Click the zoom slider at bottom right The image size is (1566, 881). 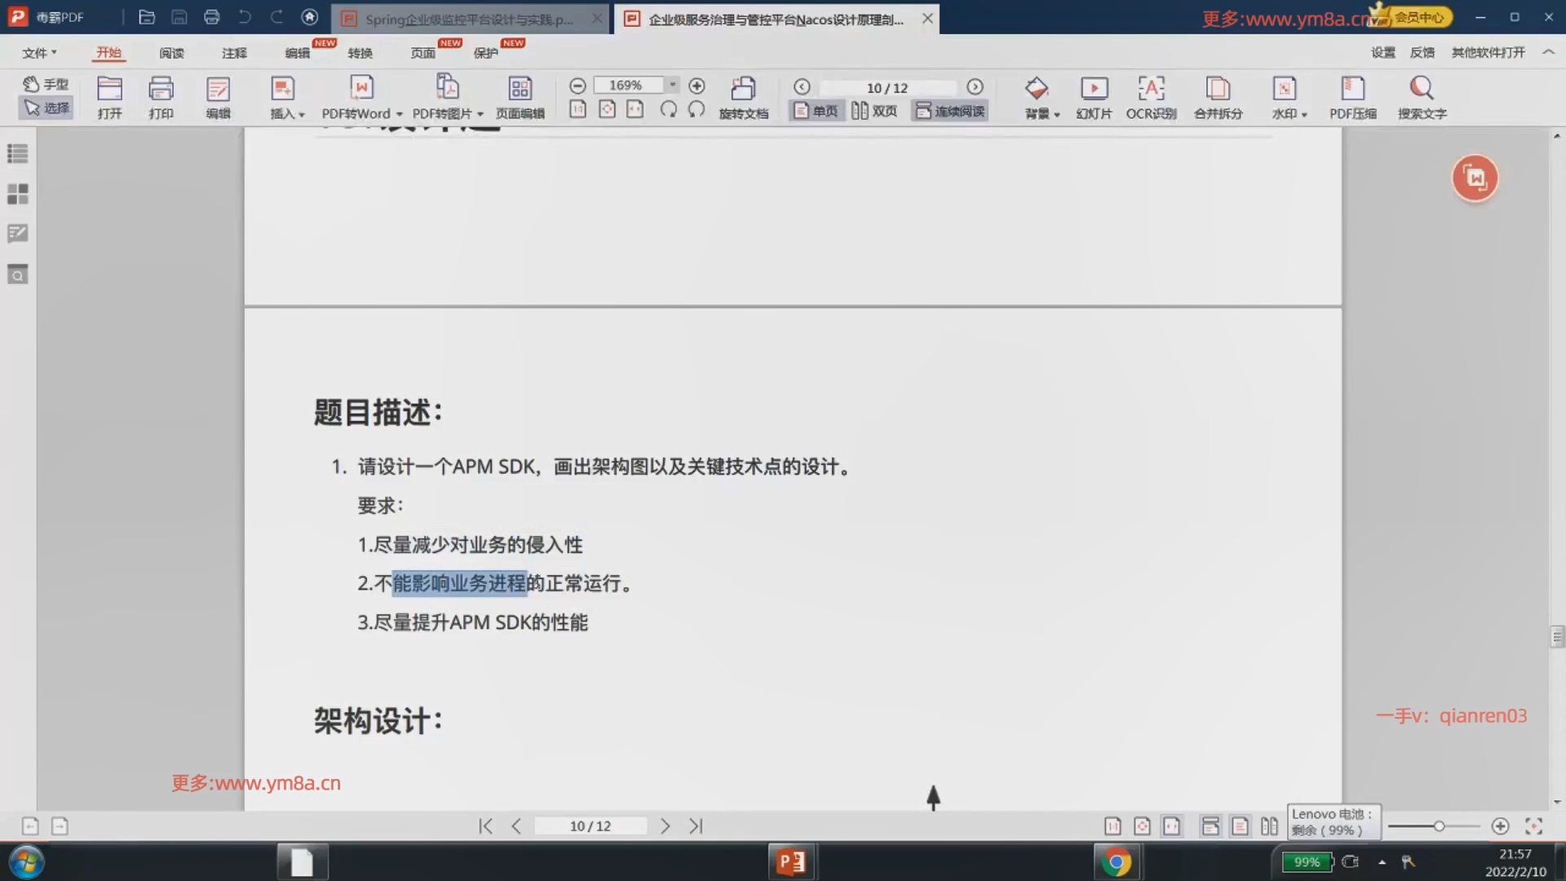[x=1439, y=826]
